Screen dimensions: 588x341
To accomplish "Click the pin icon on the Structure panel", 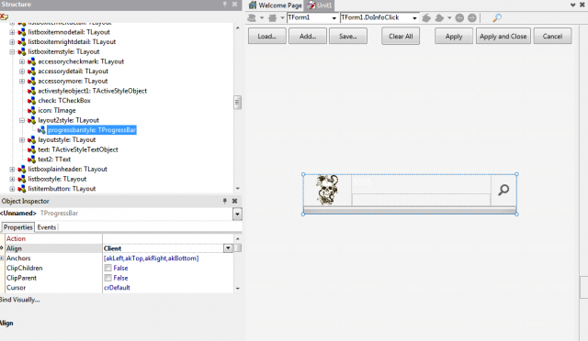I will (x=224, y=4).
